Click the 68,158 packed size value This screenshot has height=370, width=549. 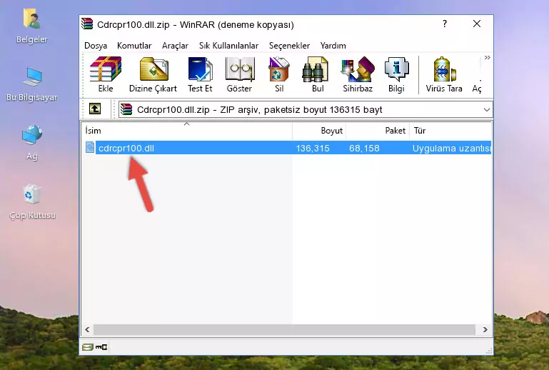[x=364, y=148]
